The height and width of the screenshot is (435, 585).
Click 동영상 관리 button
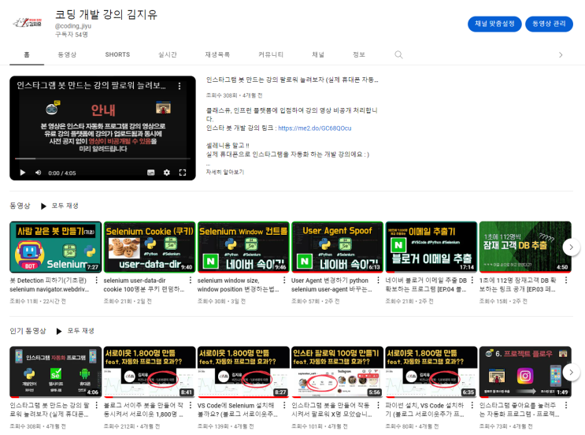point(550,24)
